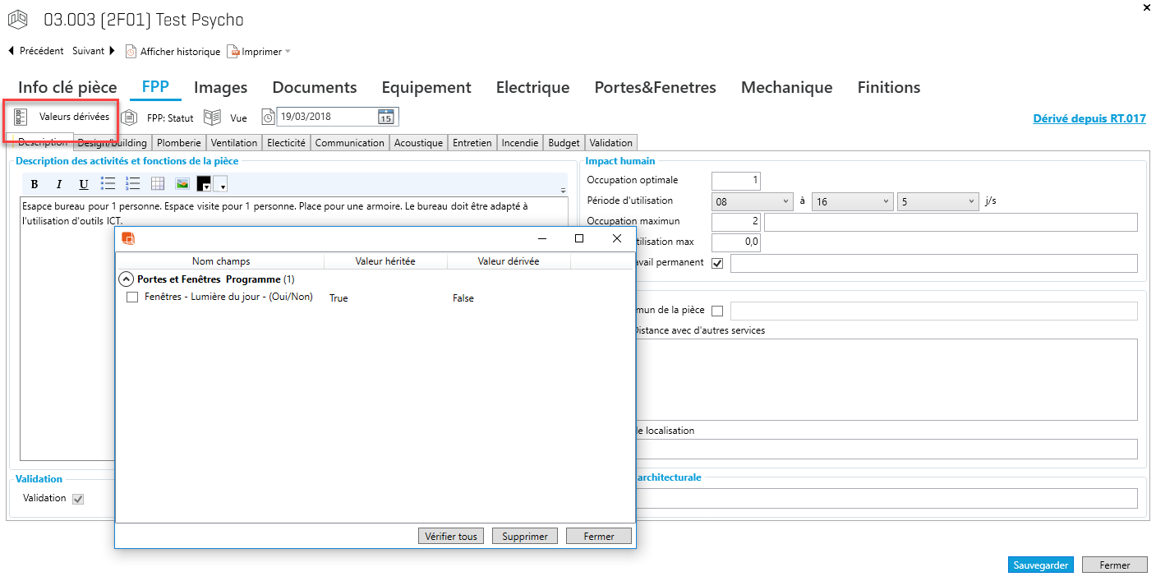Follow the Dérivé depuis RT.017 link

click(x=1089, y=118)
